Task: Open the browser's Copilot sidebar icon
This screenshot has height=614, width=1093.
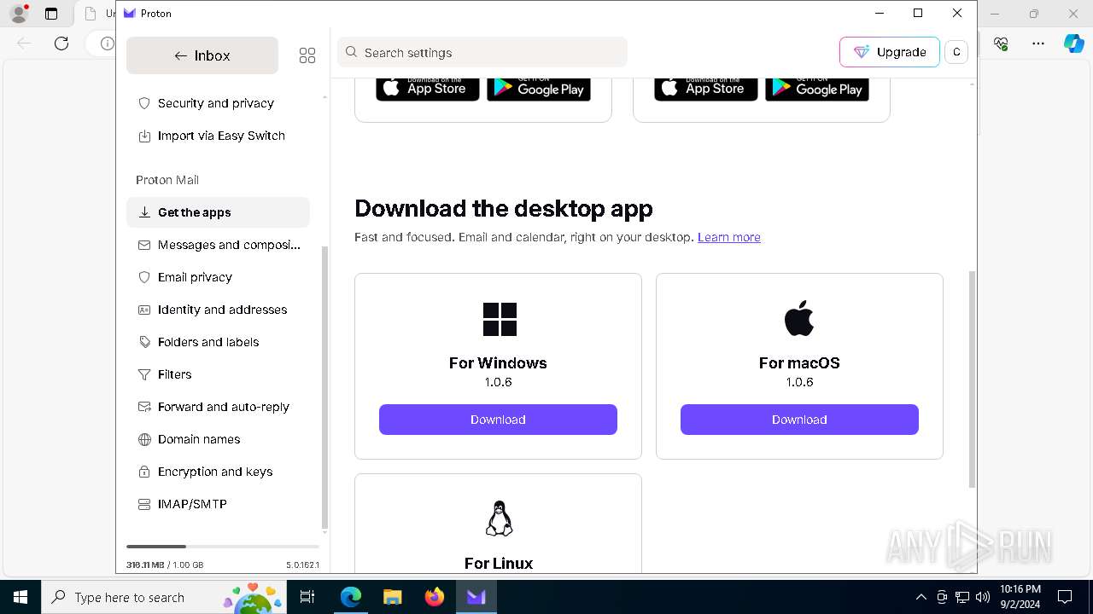Action: click(x=1073, y=43)
